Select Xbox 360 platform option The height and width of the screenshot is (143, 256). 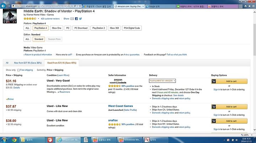click(114, 28)
